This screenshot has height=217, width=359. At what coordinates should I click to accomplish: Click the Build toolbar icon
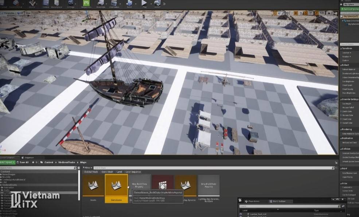[129, 4]
